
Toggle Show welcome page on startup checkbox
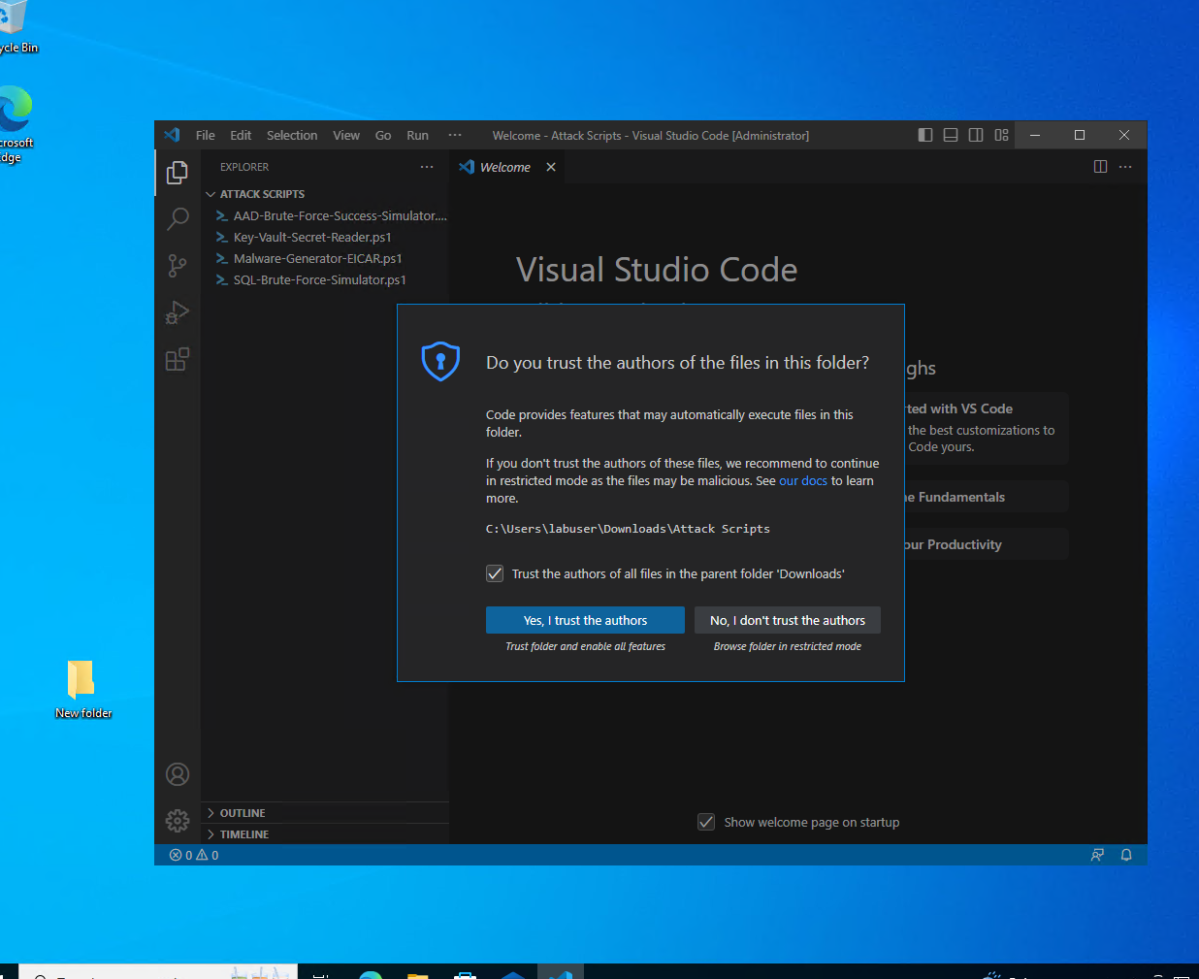pyautogui.click(x=706, y=822)
